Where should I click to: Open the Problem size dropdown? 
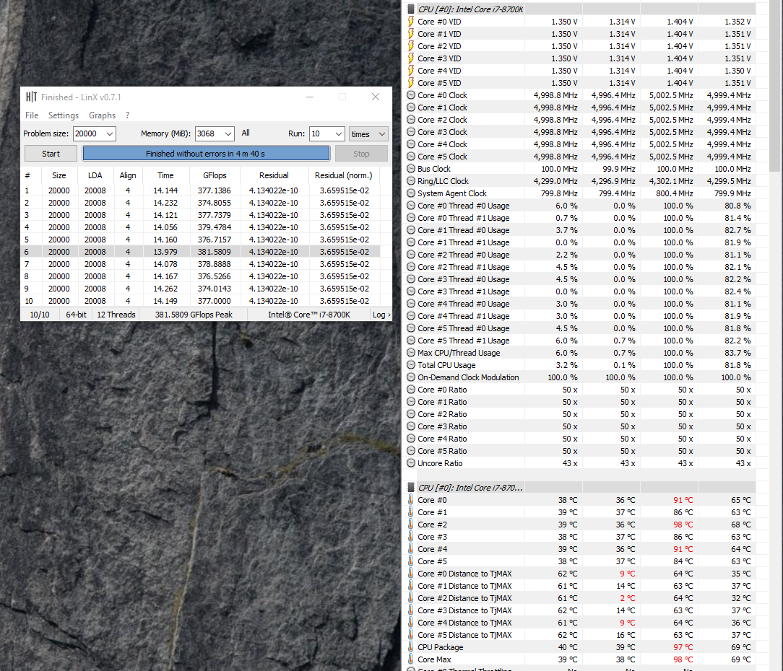click(x=109, y=133)
